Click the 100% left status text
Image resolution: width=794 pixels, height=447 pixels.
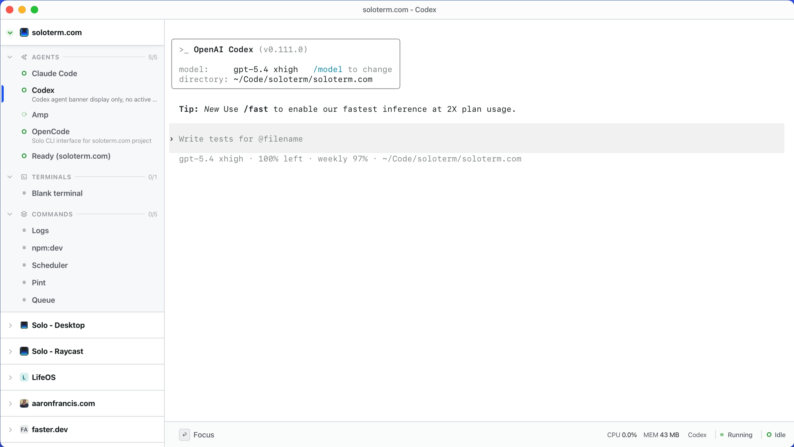point(280,159)
